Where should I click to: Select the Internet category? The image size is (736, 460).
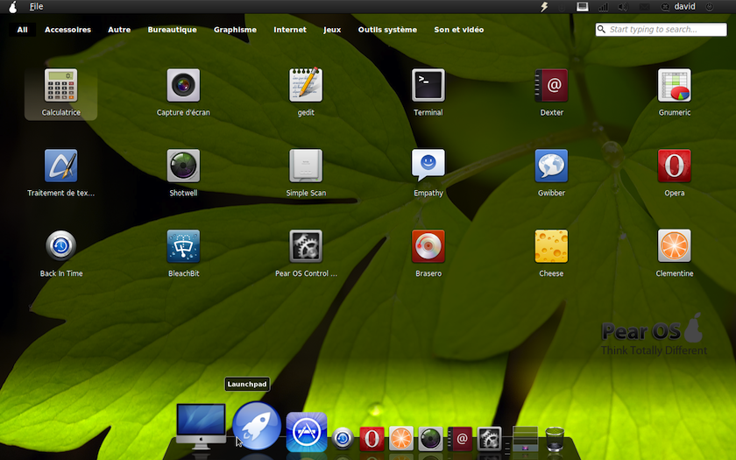point(290,30)
